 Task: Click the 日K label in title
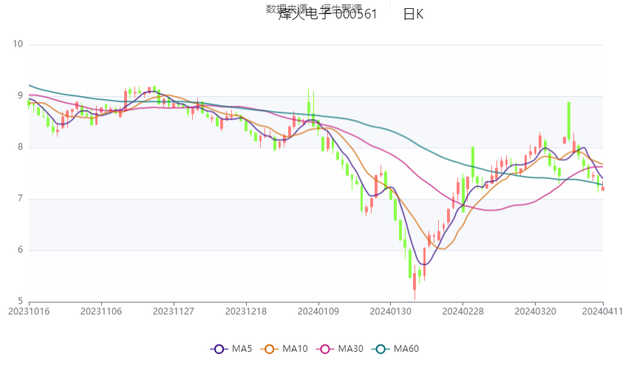point(413,15)
